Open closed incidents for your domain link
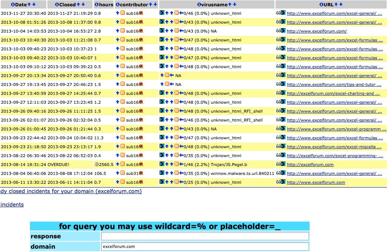Screen dimensions: 387x252 coord(71,191)
